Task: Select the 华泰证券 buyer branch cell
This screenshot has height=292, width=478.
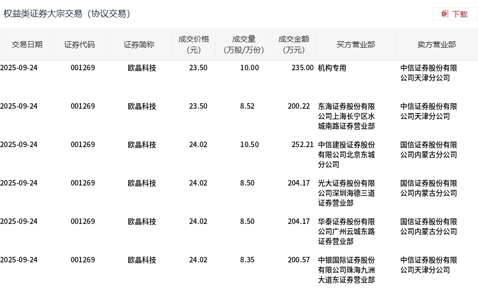Action: coord(346,232)
